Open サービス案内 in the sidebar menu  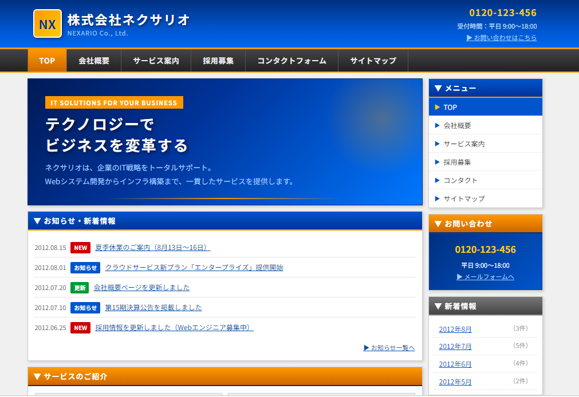(x=486, y=144)
